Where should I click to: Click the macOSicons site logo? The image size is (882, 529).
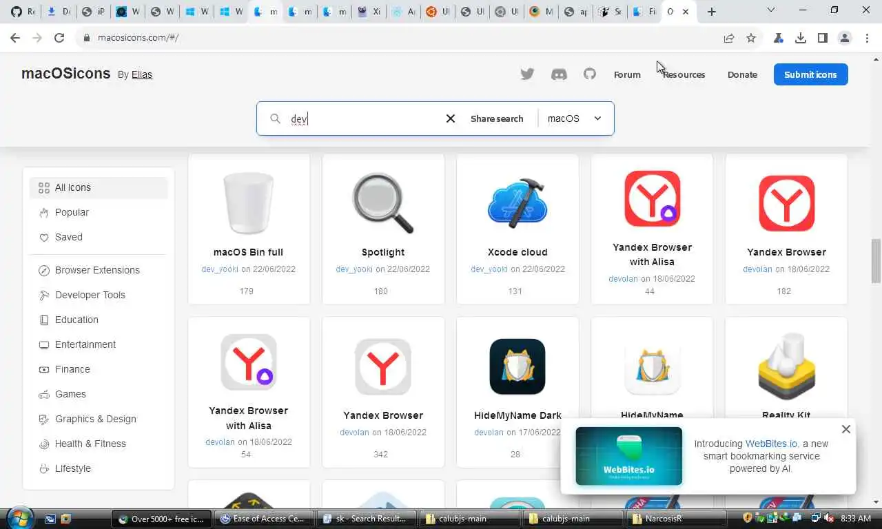click(65, 74)
